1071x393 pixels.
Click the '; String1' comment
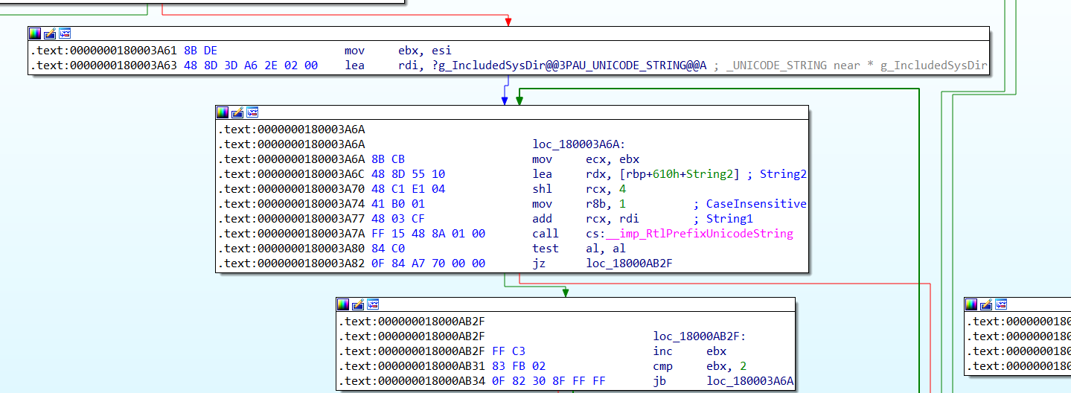[723, 219]
